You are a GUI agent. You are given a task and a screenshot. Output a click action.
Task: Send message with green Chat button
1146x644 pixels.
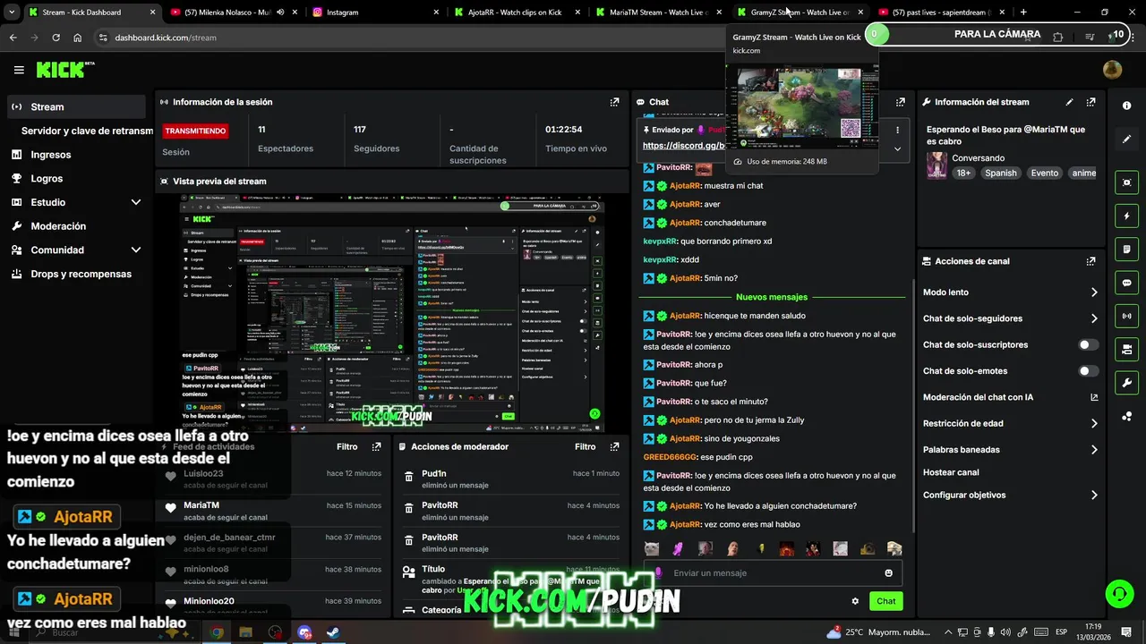885,601
